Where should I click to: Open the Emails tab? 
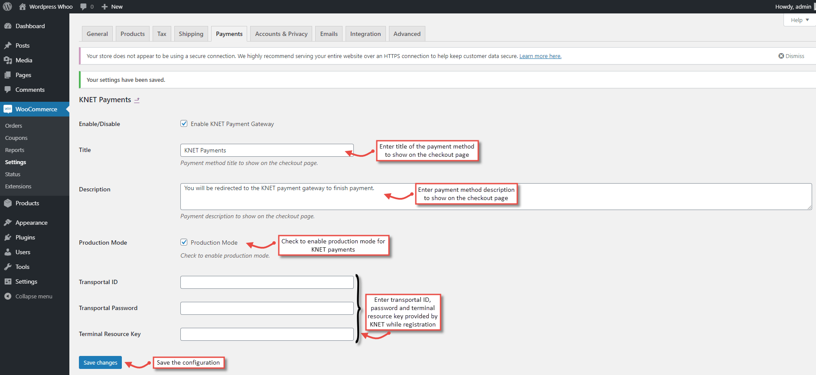pos(329,34)
